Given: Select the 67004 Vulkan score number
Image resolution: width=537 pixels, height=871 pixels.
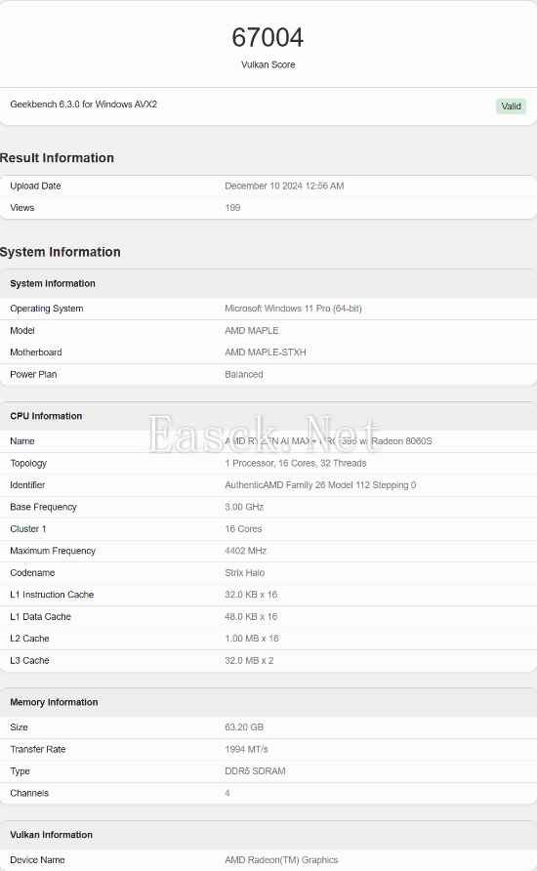Looking at the screenshot, I should 268,38.
